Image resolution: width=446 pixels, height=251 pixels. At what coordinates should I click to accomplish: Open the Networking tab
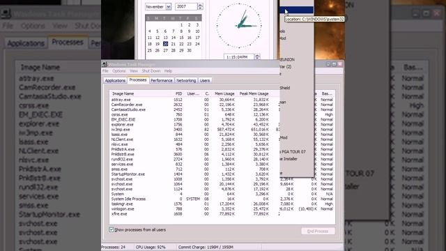coord(186,81)
